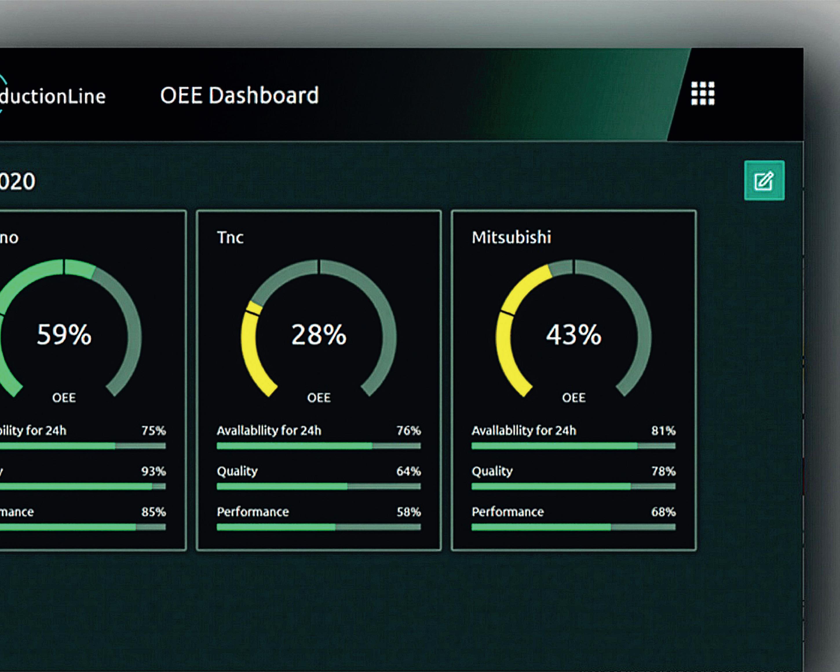
Task: Click Mitsubishi Quality progress bar
Action: [573, 487]
